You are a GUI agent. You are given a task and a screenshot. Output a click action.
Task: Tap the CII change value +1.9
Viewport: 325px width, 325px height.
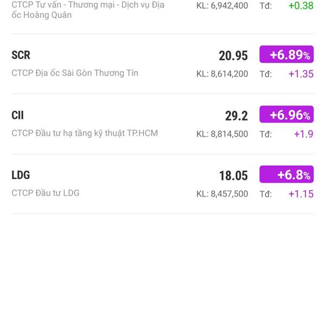[x=304, y=134]
